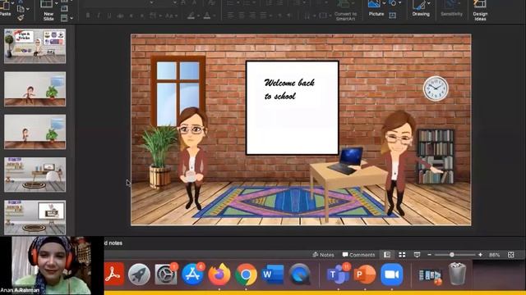
Task: Toggle strikethrough formatting
Action: [120, 16]
